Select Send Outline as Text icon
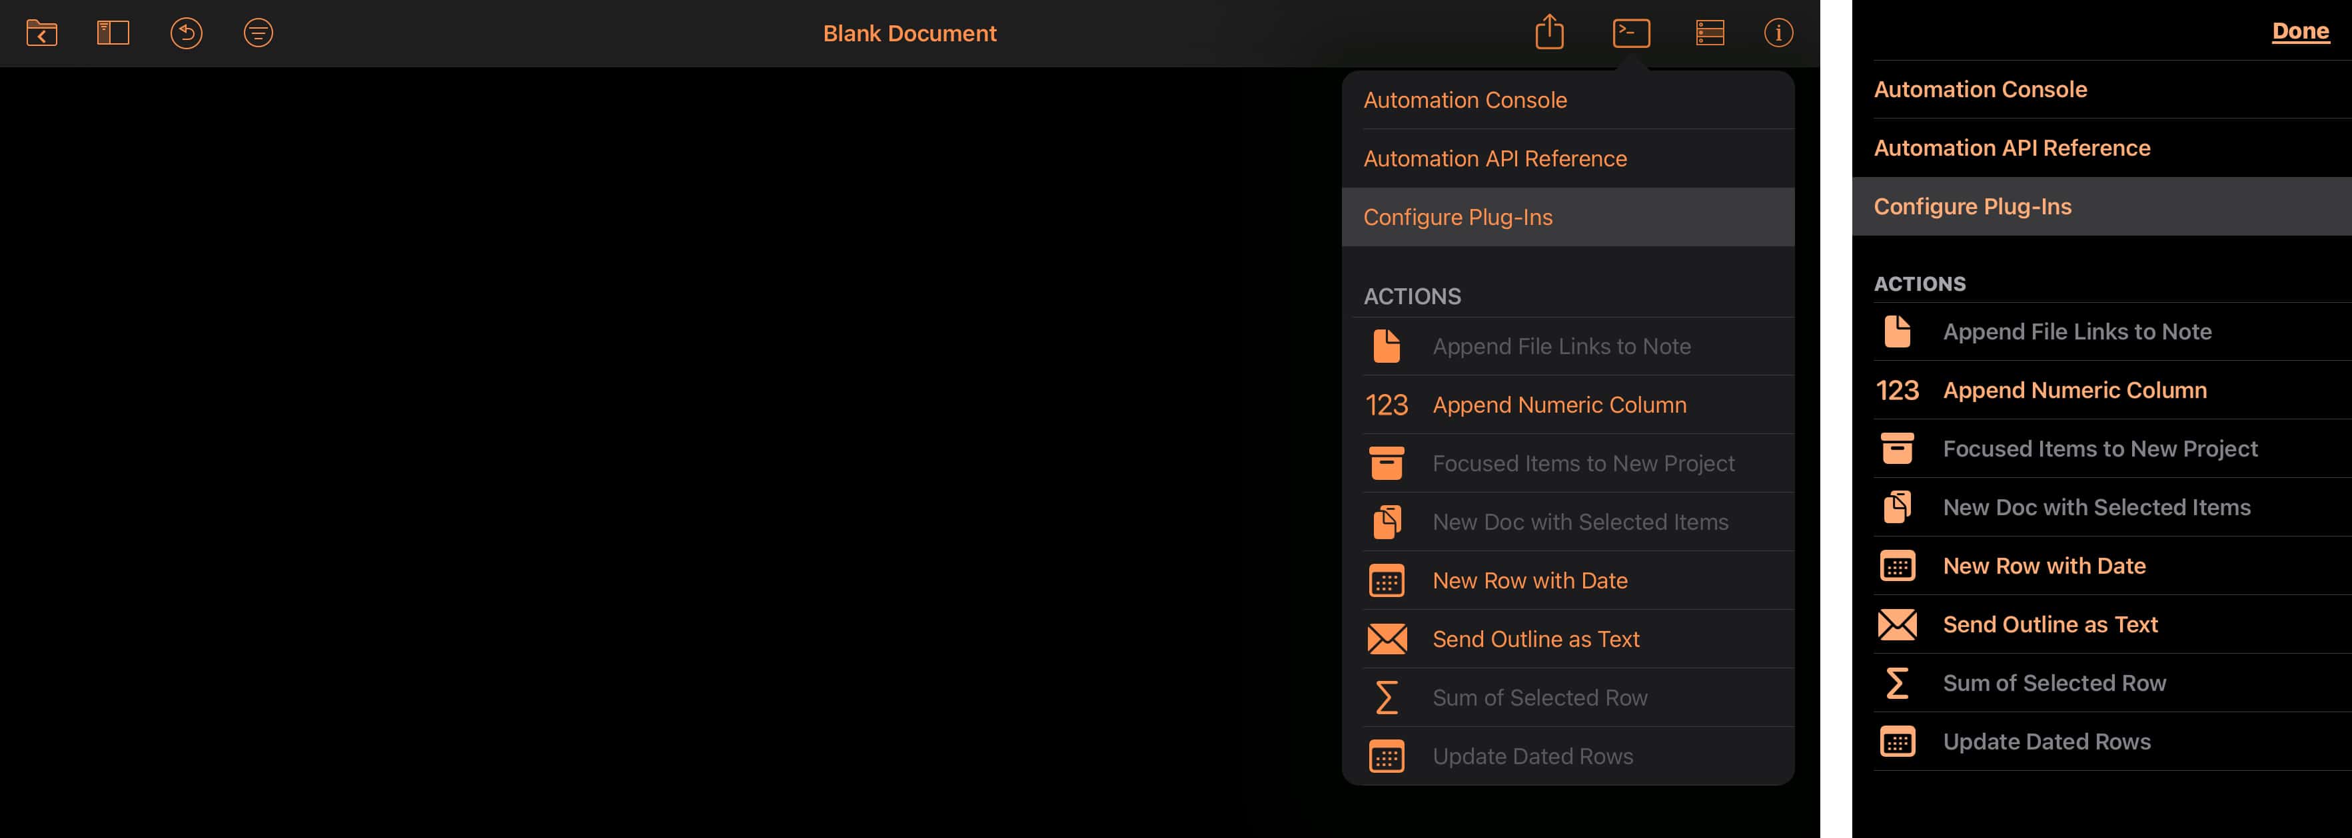Image resolution: width=2352 pixels, height=838 pixels. [1386, 637]
